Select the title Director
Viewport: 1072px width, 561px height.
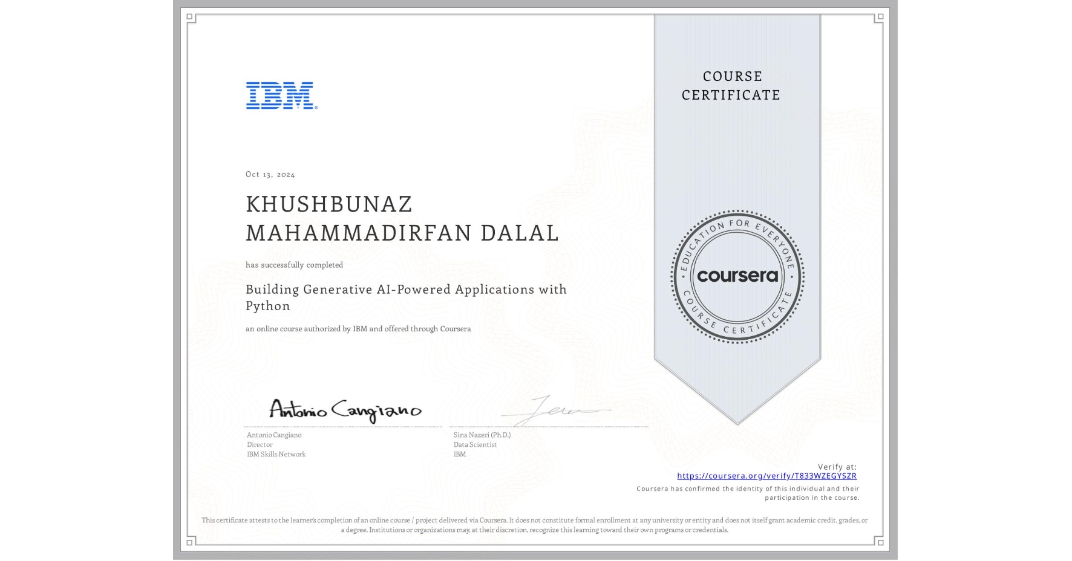click(x=260, y=444)
